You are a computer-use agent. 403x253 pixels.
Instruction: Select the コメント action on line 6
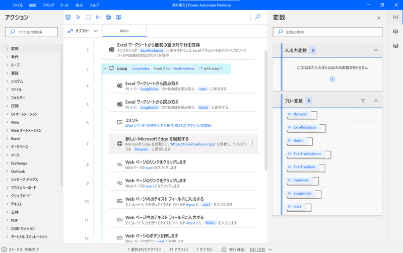tap(183, 123)
